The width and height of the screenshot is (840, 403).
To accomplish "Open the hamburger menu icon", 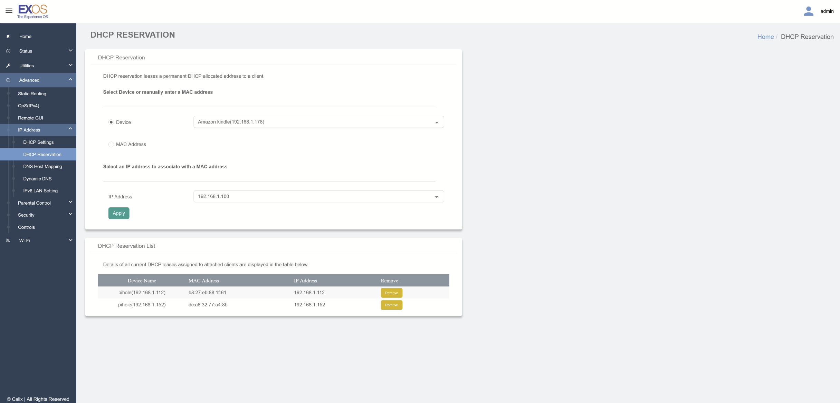I will click(9, 11).
